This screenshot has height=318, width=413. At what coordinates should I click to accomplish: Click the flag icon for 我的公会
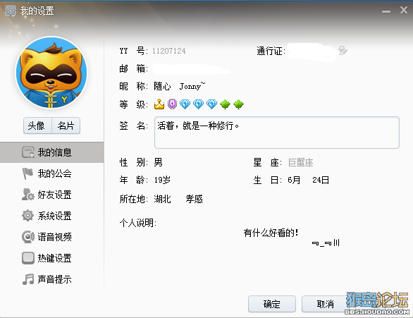click(x=27, y=173)
